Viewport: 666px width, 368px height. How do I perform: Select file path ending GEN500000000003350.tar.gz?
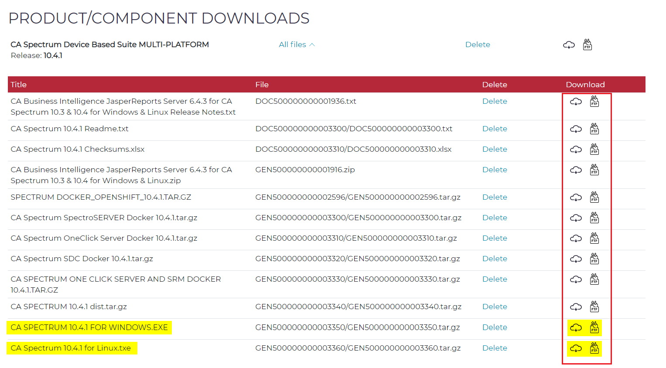pos(358,327)
